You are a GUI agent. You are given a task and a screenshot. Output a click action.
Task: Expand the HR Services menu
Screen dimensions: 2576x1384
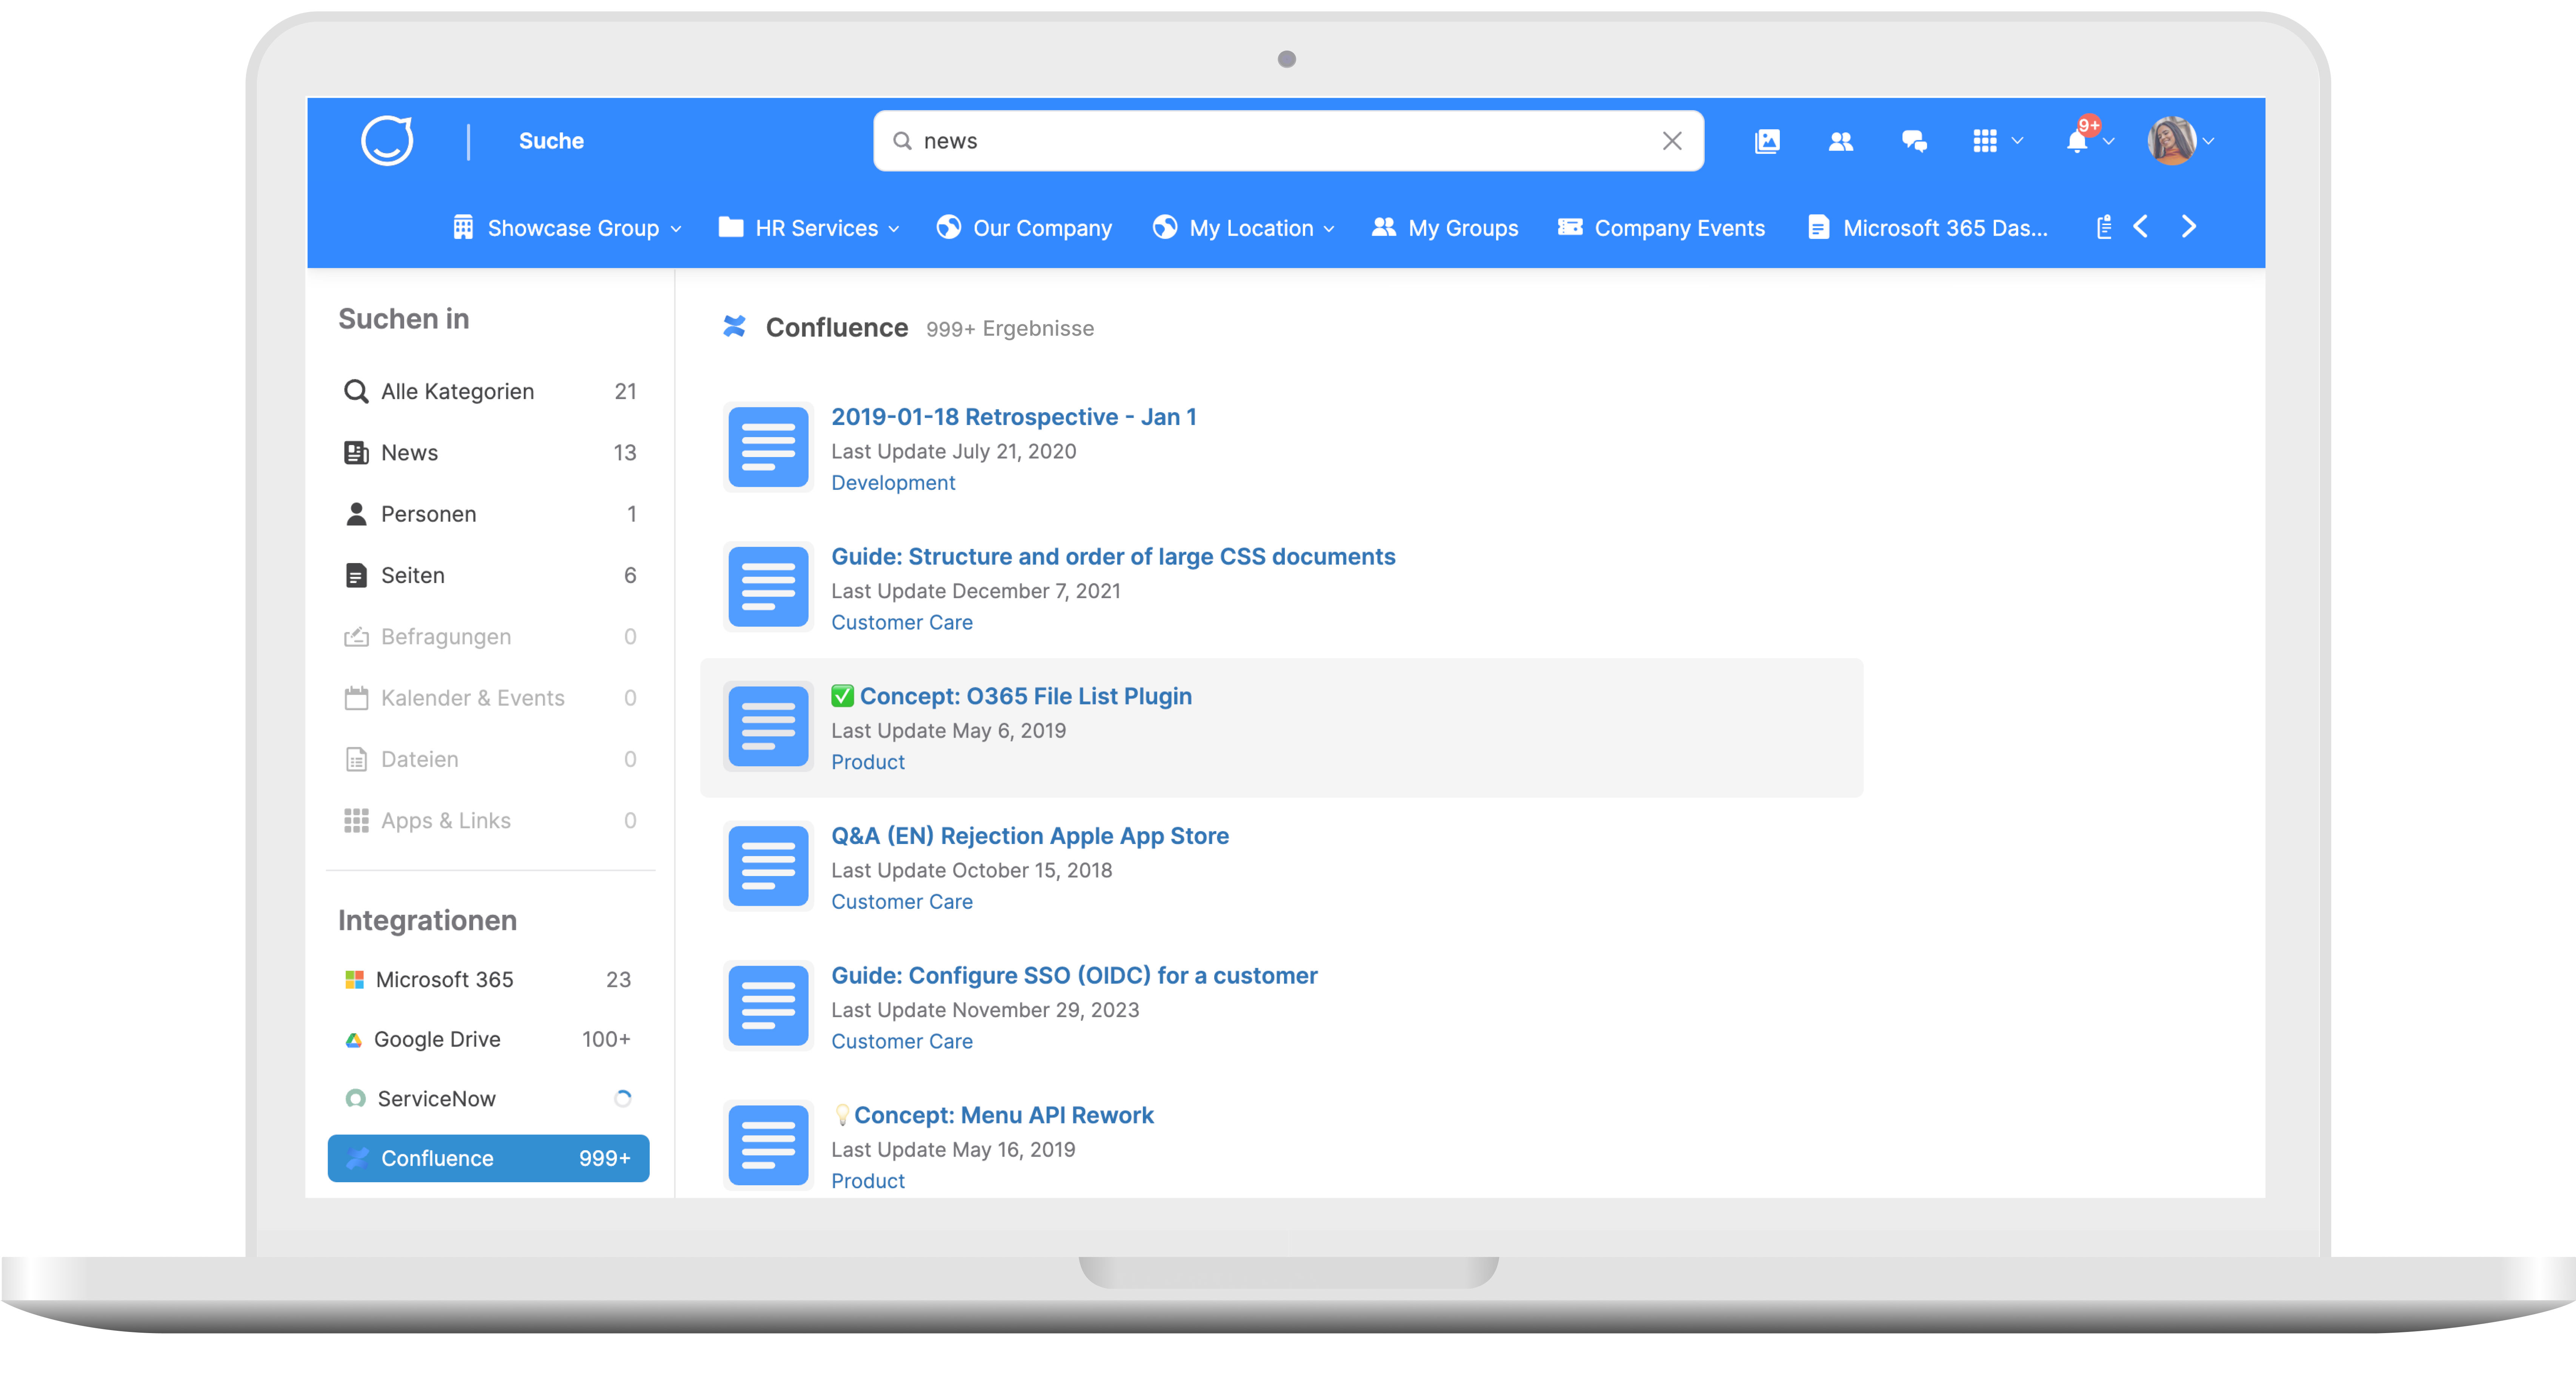tap(809, 228)
